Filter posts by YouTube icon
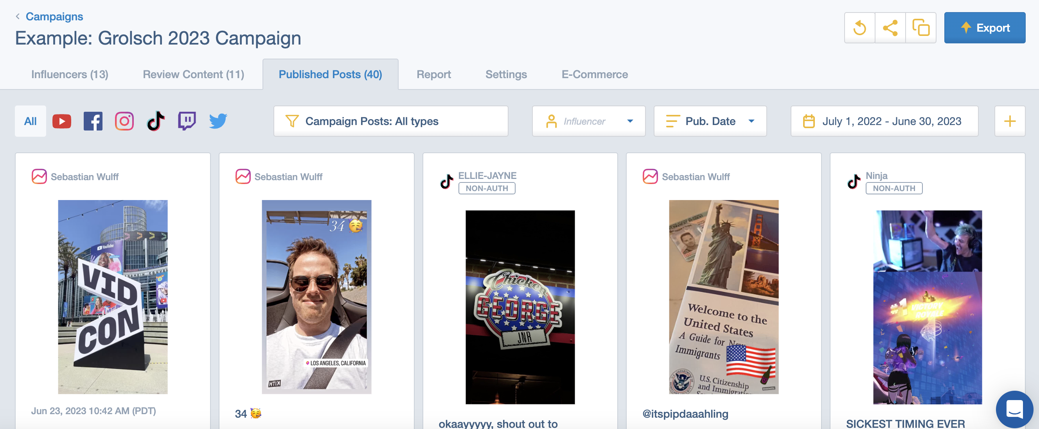This screenshot has height=429, width=1039. tap(62, 121)
